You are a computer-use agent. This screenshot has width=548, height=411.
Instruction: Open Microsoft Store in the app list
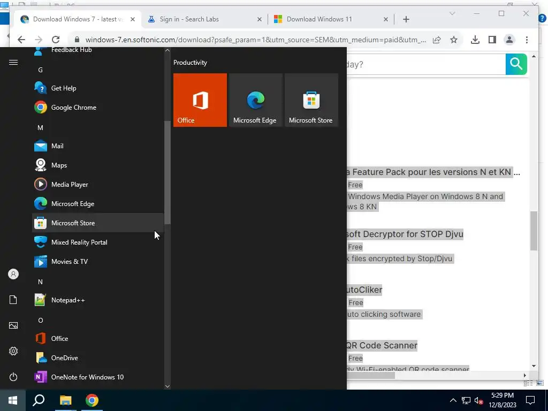point(98,223)
